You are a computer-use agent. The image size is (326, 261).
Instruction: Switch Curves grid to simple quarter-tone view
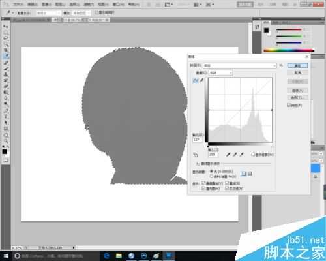[244, 174]
